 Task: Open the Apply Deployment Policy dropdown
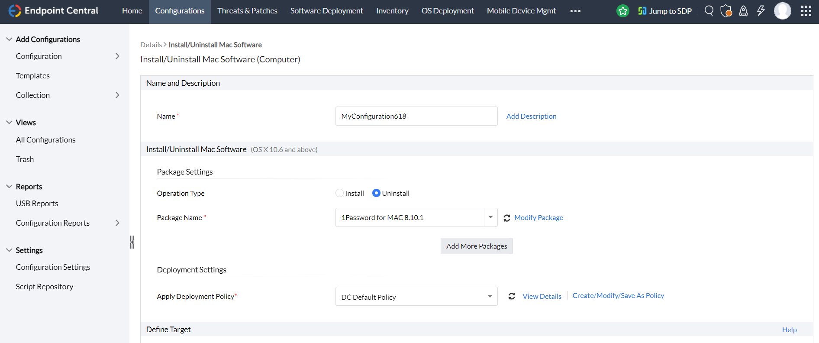click(x=490, y=297)
